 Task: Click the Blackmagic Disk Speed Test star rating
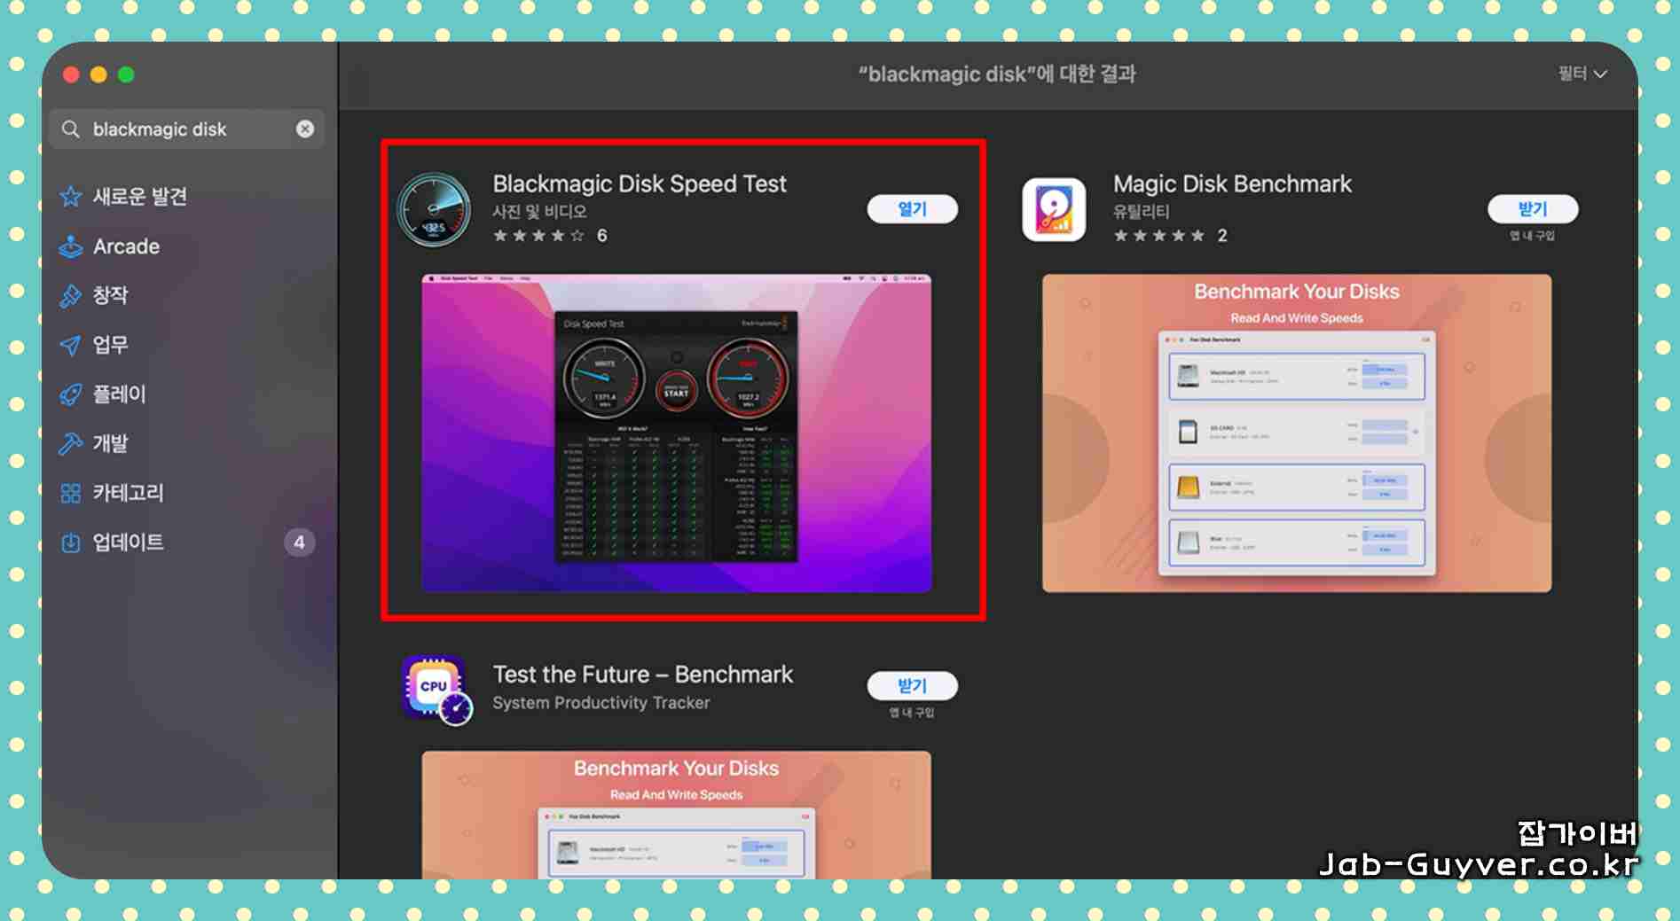tap(538, 236)
